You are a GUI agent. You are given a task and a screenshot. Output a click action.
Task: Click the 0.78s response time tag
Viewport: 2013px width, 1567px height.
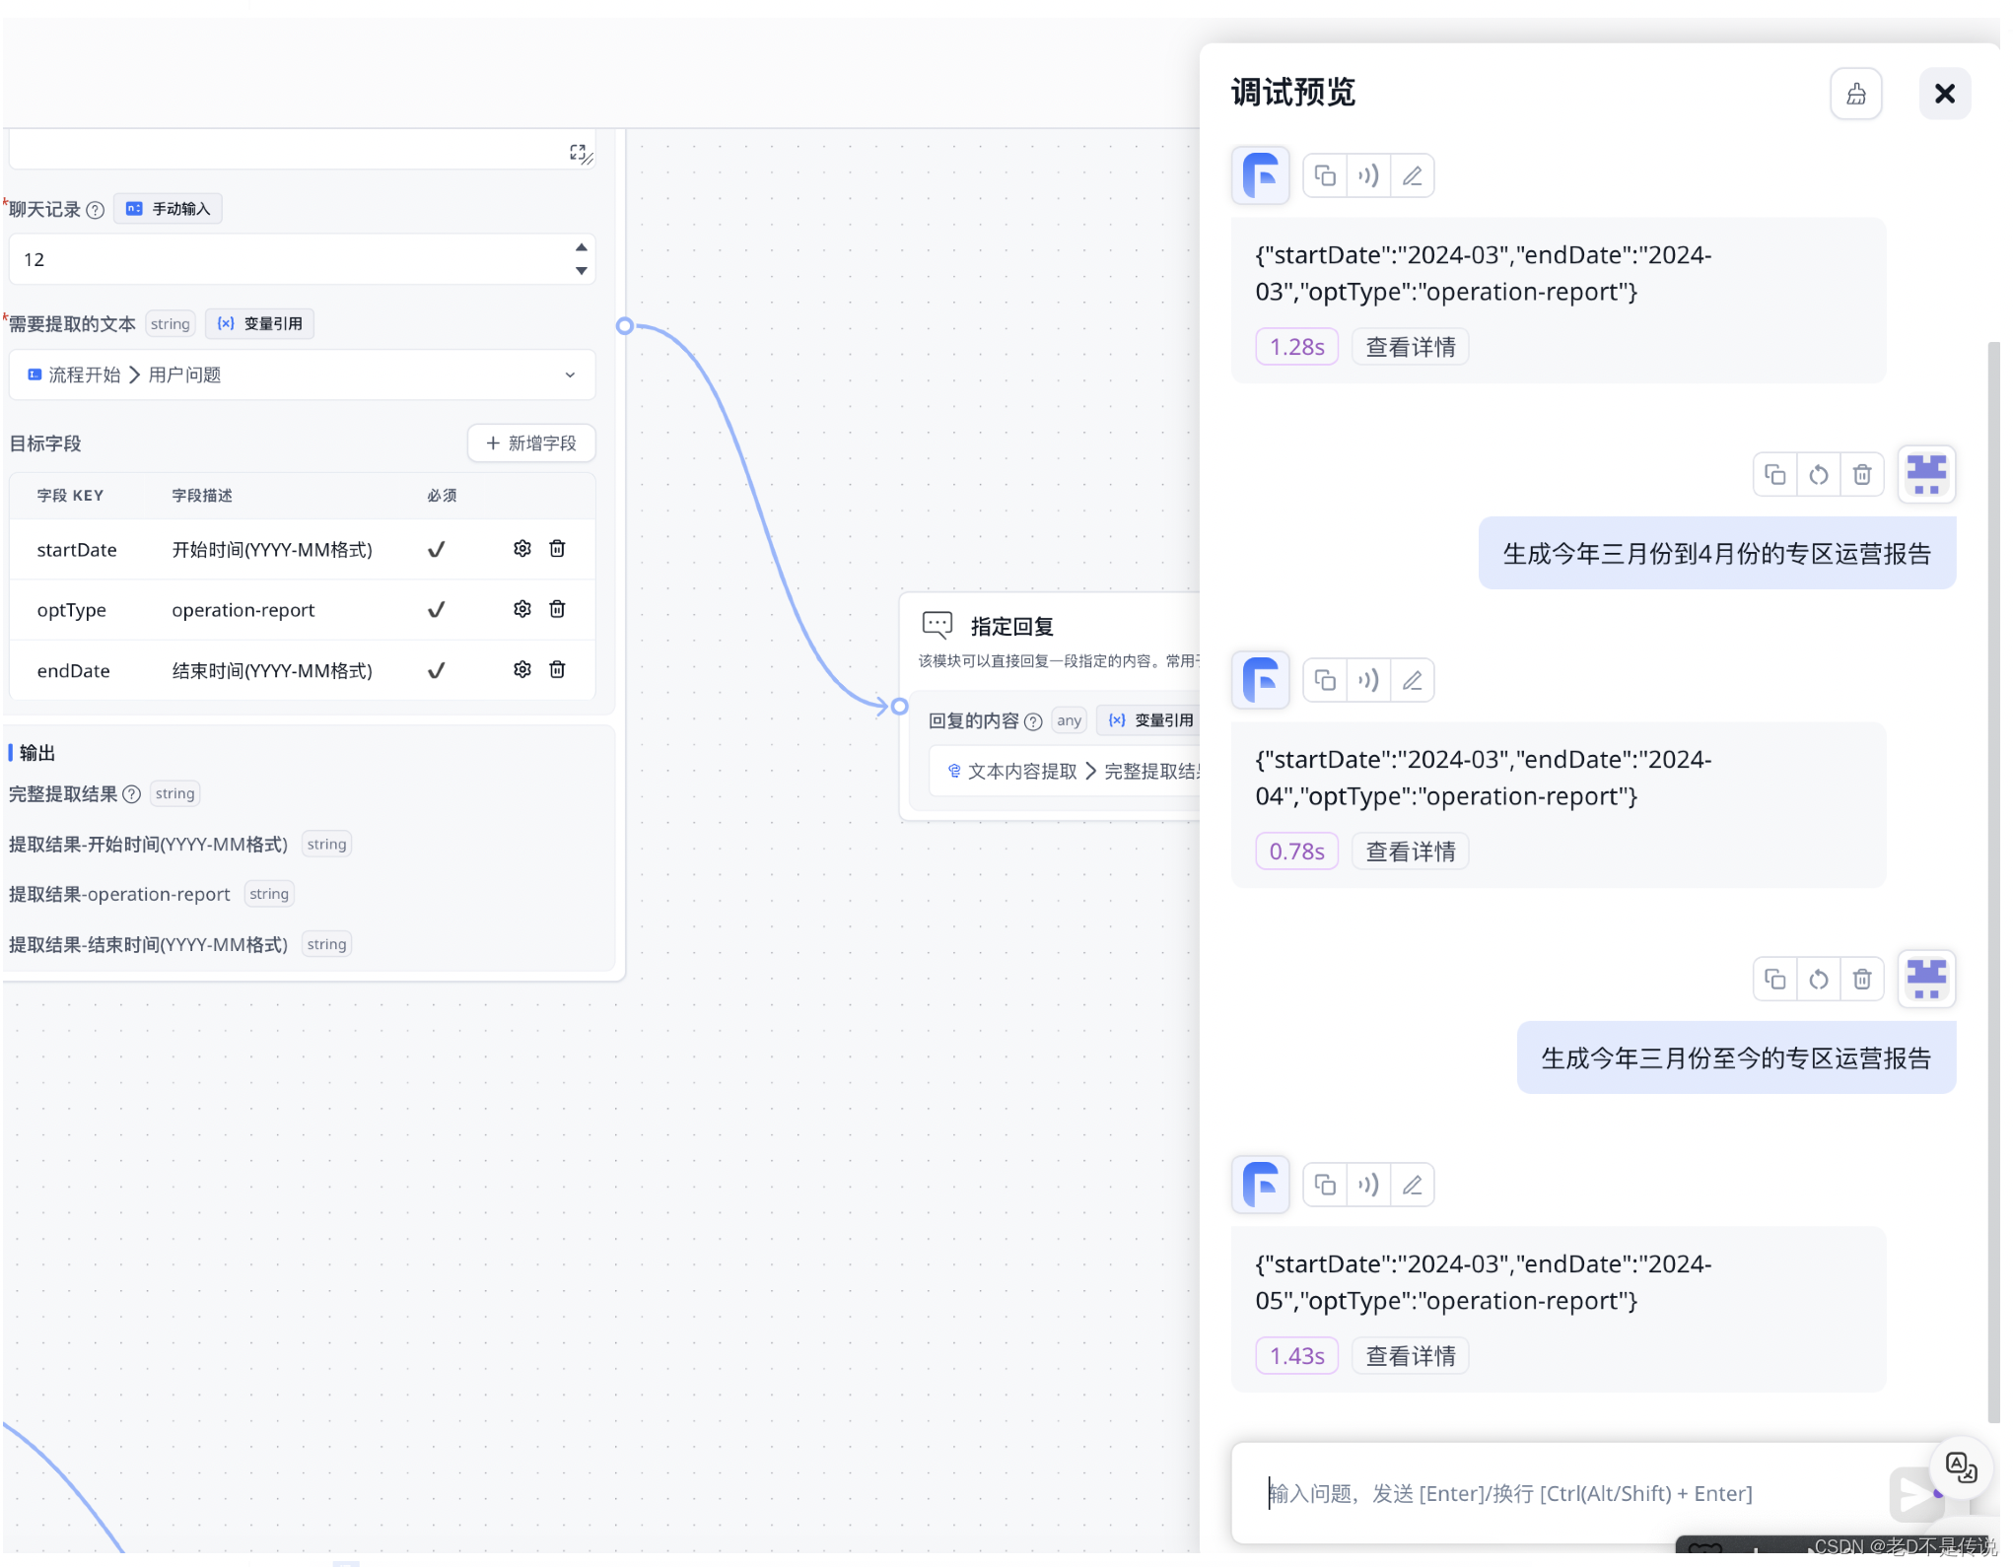click(x=1296, y=852)
